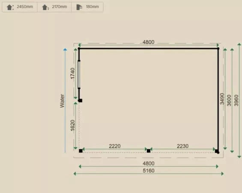Select the 2170mm height value
Viewport: 242px width, 193px height.
click(60, 7)
